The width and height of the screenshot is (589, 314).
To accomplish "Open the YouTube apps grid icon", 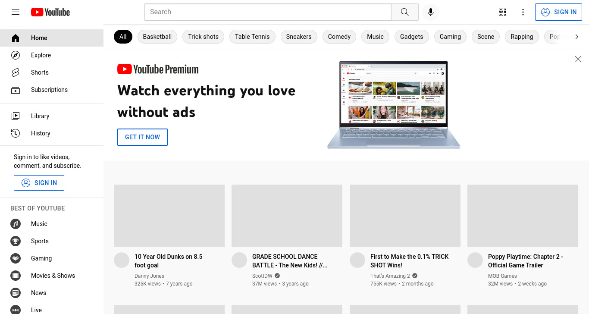I will (502, 12).
